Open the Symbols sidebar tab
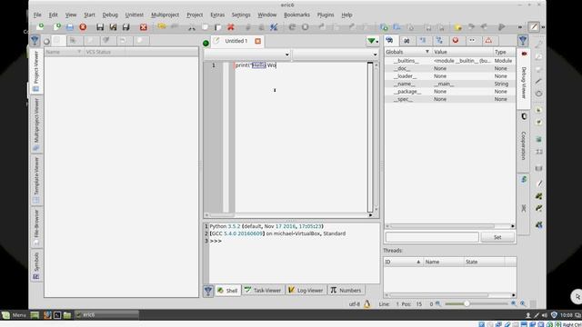This screenshot has width=582, height=327. (x=36, y=265)
